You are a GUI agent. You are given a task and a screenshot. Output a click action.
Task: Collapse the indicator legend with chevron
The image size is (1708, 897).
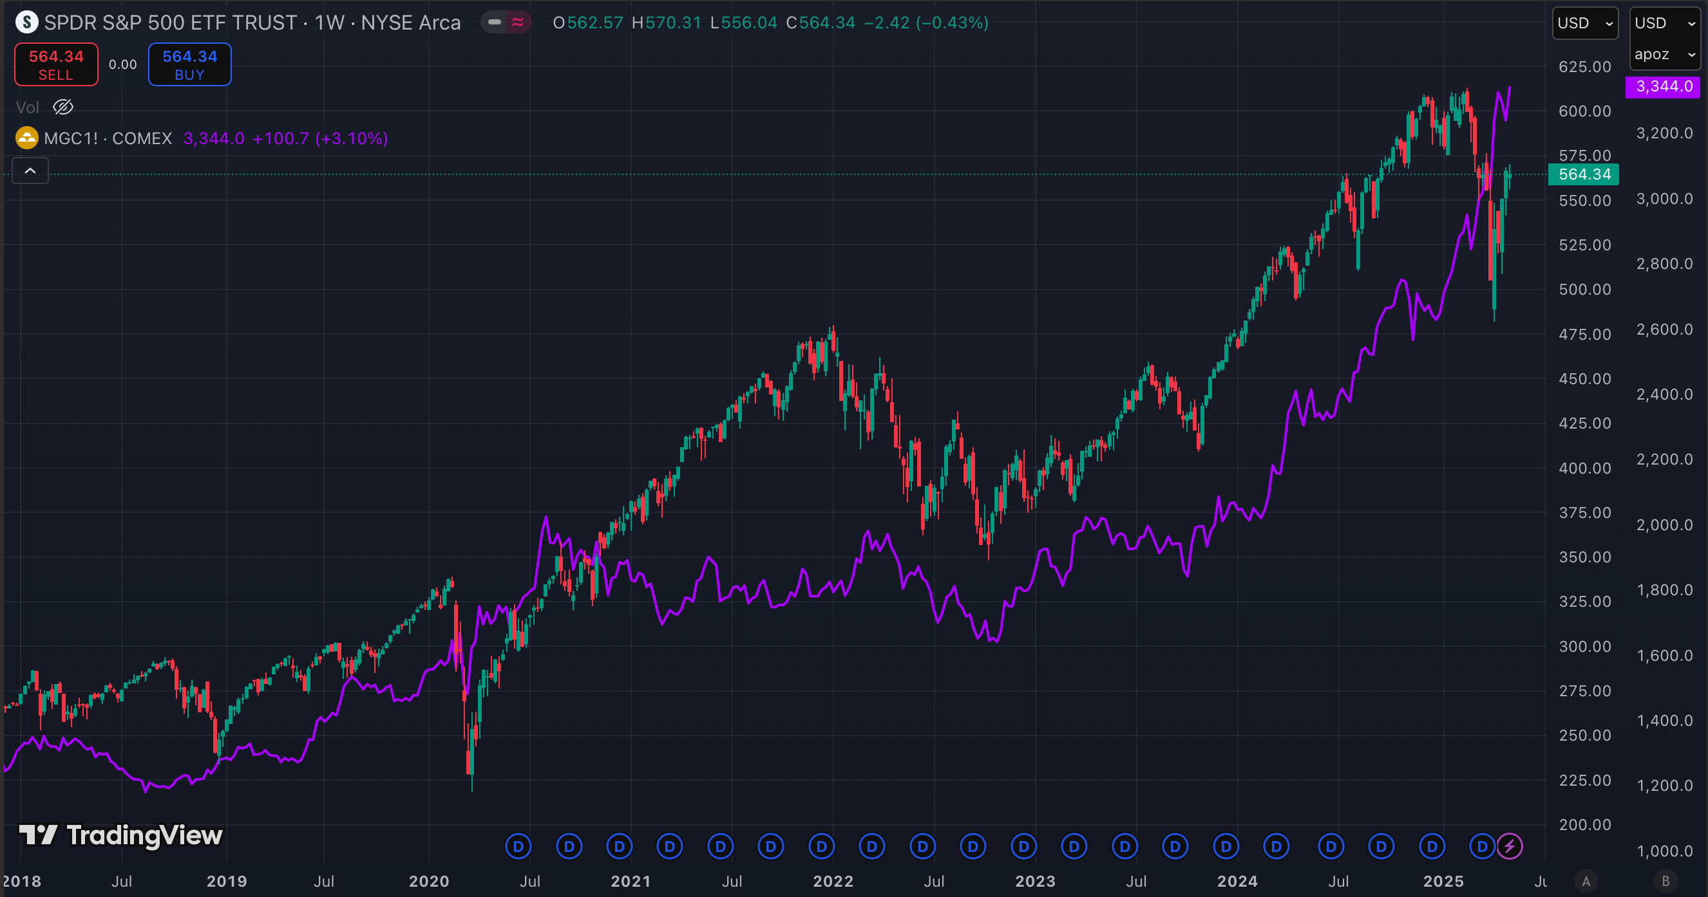(30, 171)
